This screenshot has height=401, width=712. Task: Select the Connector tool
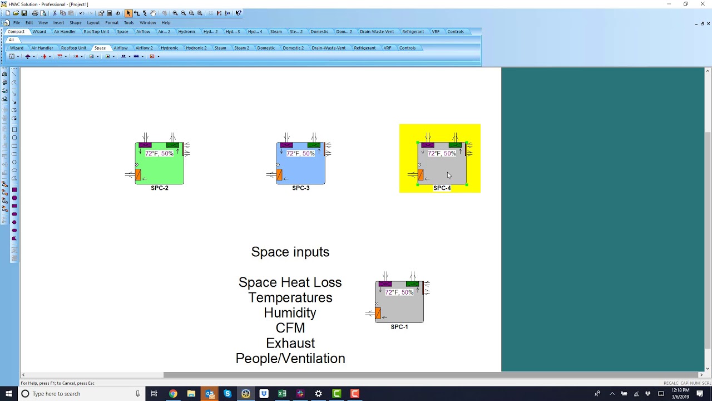(x=137, y=13)
